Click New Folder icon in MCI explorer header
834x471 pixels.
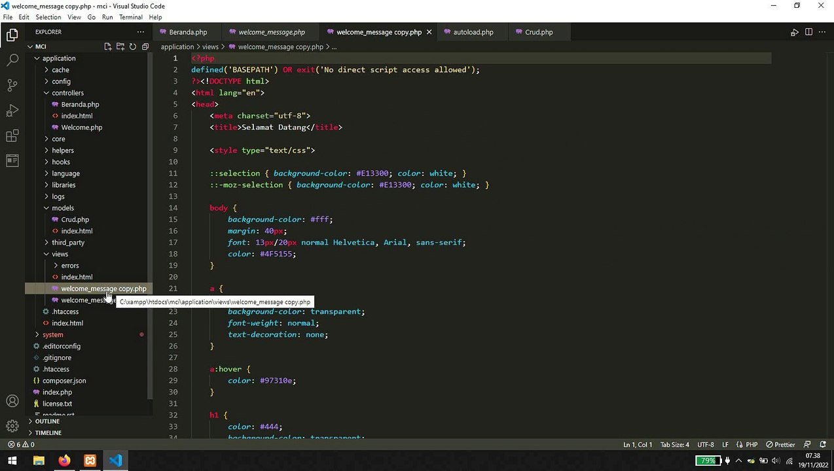(120, 46)
